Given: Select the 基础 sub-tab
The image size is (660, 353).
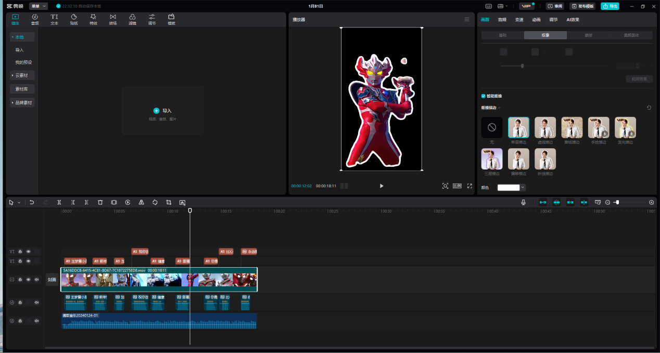Looking at the screenshot, I should click(x=503, y=35).
